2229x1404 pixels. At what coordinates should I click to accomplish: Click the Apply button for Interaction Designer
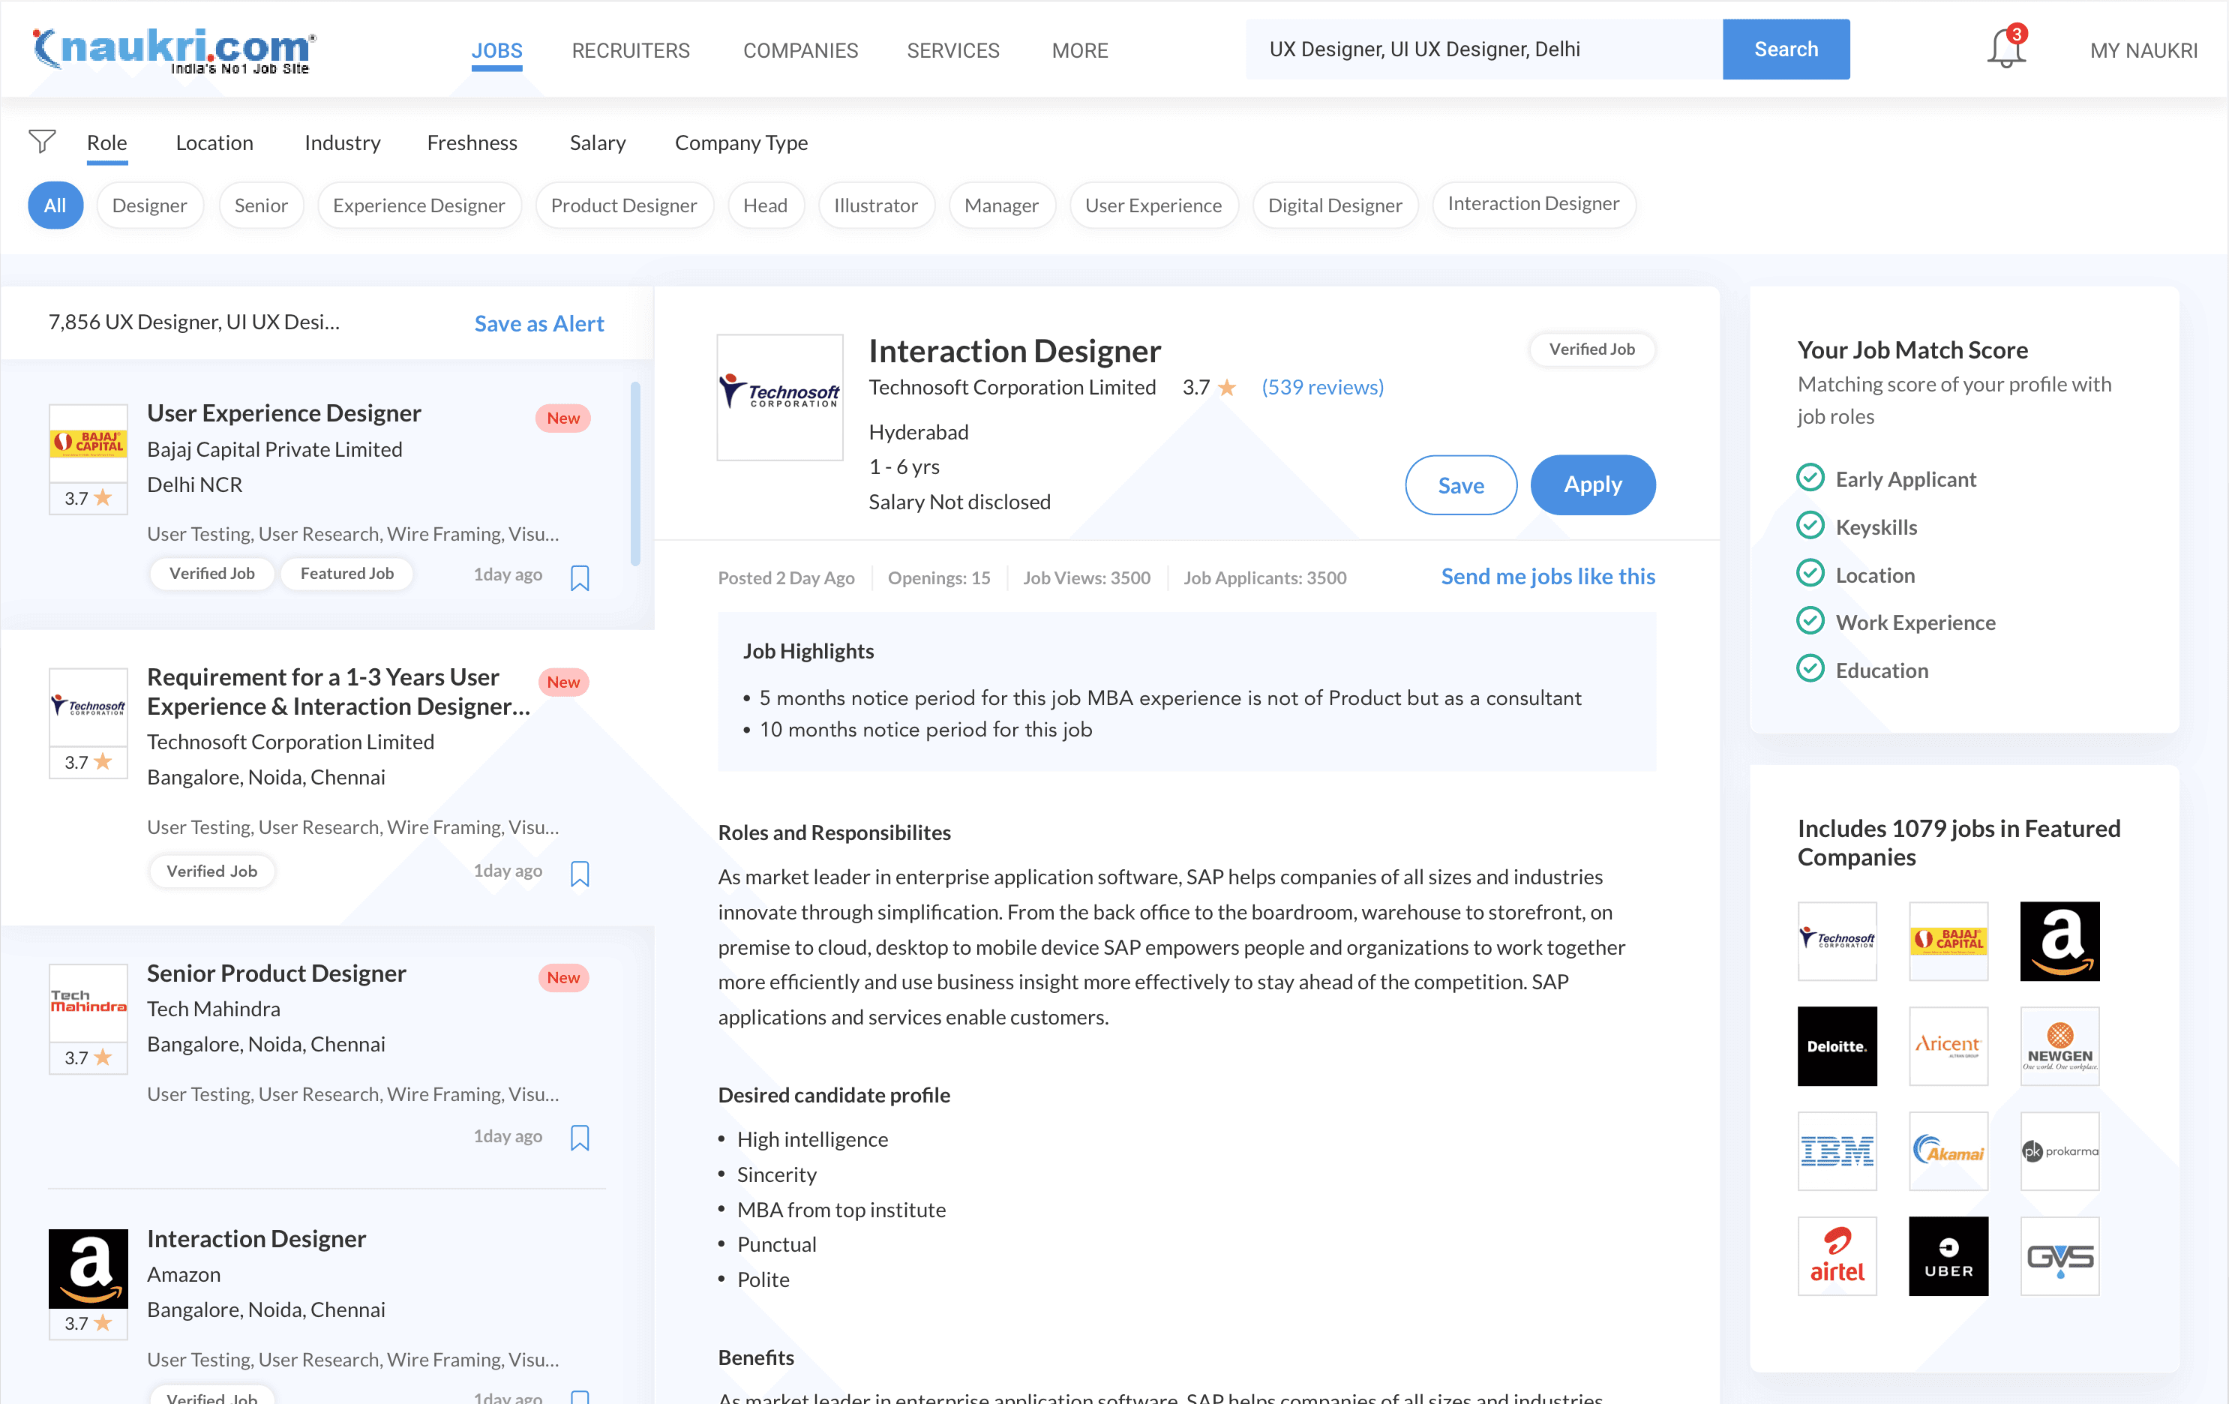click(x=1592, y=485)
